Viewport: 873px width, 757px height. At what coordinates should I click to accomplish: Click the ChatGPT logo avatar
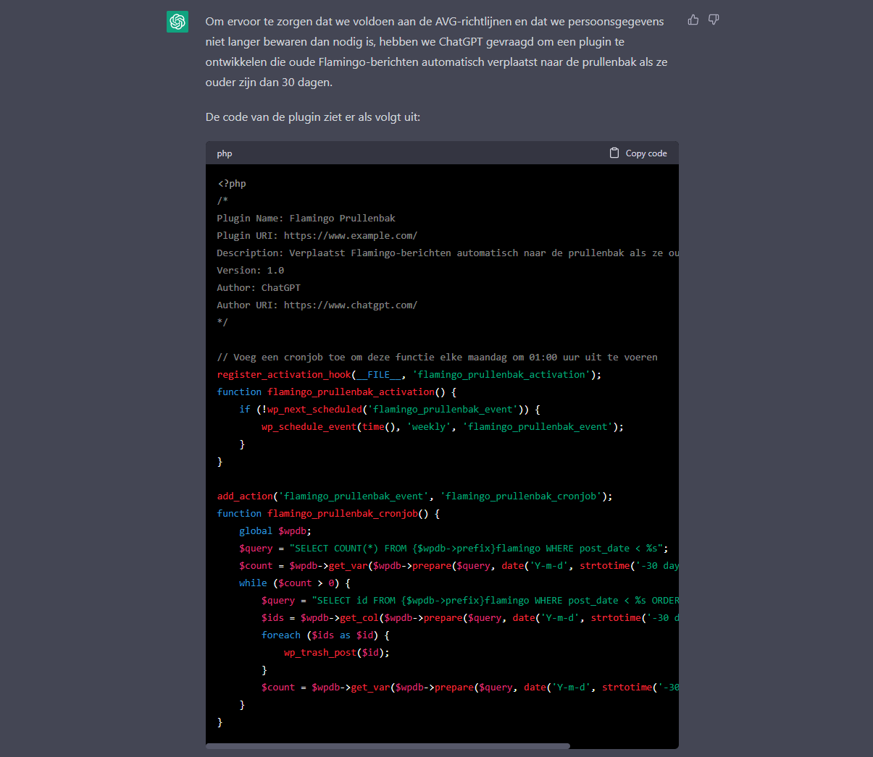177,22
